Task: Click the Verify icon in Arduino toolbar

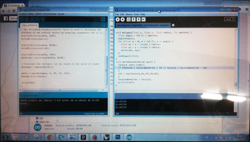Action: click(x=22, y=19)
